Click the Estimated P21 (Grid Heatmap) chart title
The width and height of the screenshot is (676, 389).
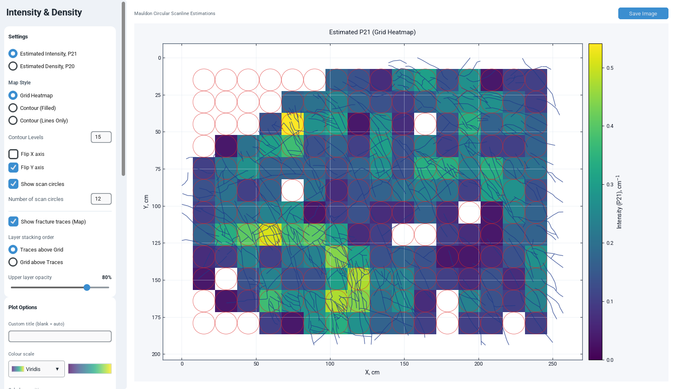[372, 32]
